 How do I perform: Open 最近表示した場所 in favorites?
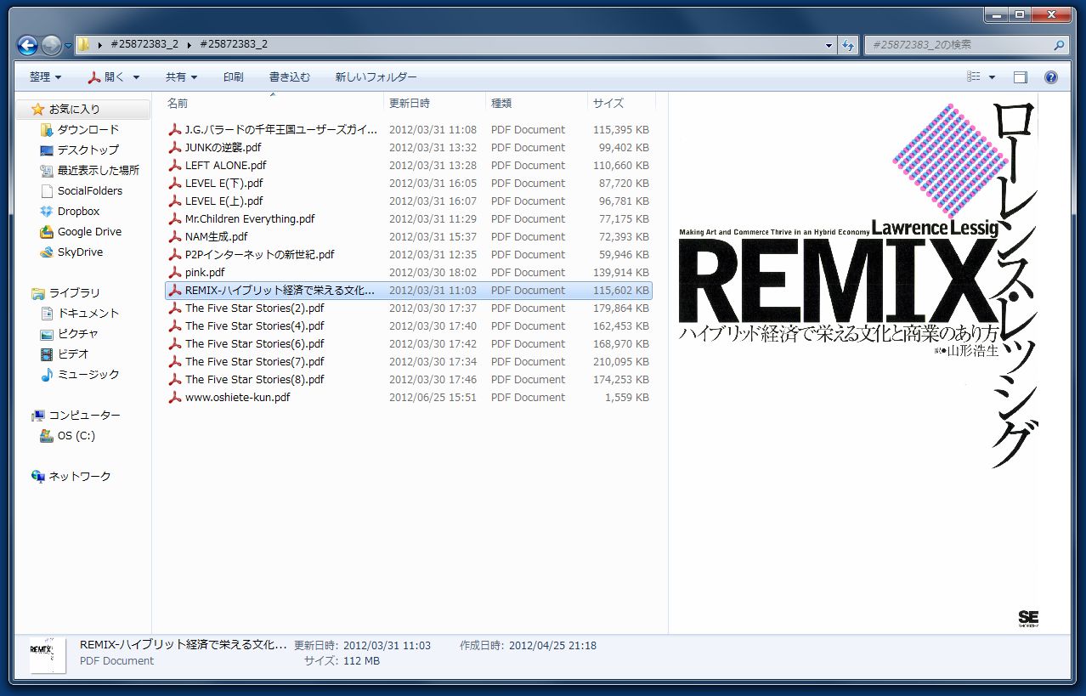(x=99, y=170)
